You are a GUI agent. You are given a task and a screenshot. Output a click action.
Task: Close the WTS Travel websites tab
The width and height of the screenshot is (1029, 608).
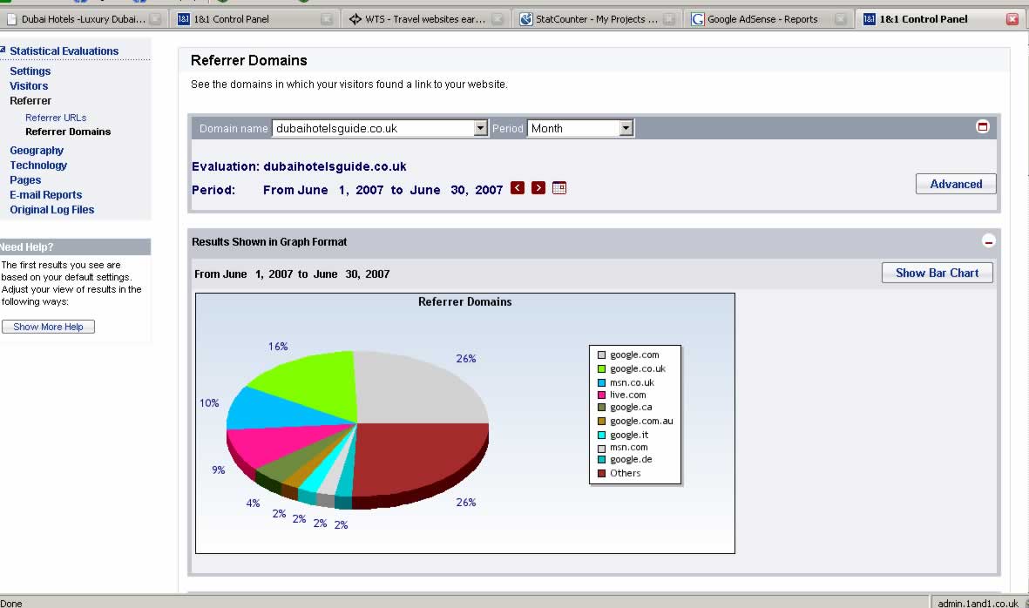click(498, 19)
